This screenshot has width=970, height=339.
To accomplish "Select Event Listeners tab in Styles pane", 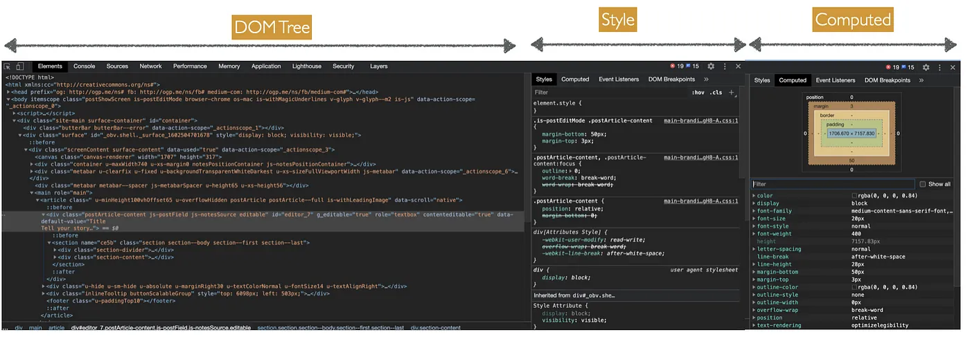I will click(619, 80).
